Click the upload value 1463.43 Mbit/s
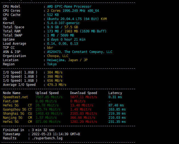The image size is (179, 144). click(49, 113)
